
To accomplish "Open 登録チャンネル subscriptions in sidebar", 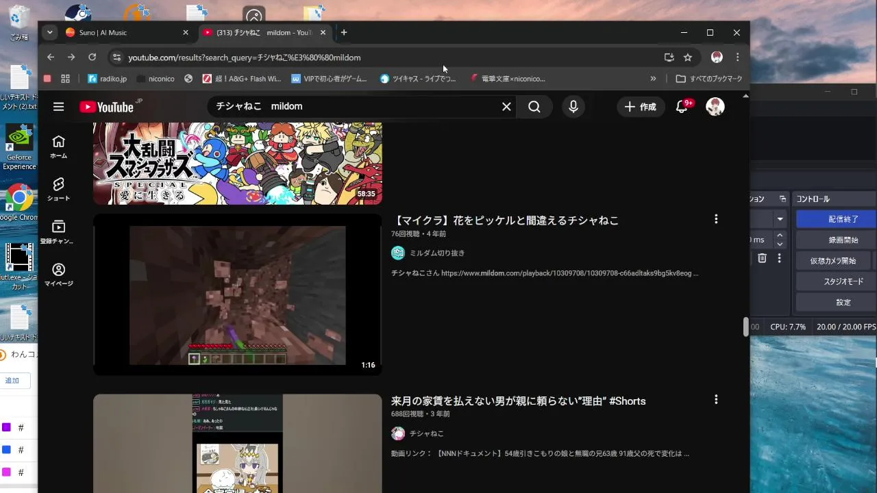I will (x=58, y=232).
